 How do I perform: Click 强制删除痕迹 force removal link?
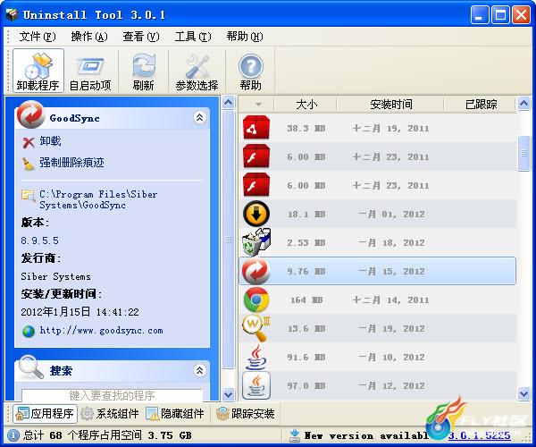71,163
